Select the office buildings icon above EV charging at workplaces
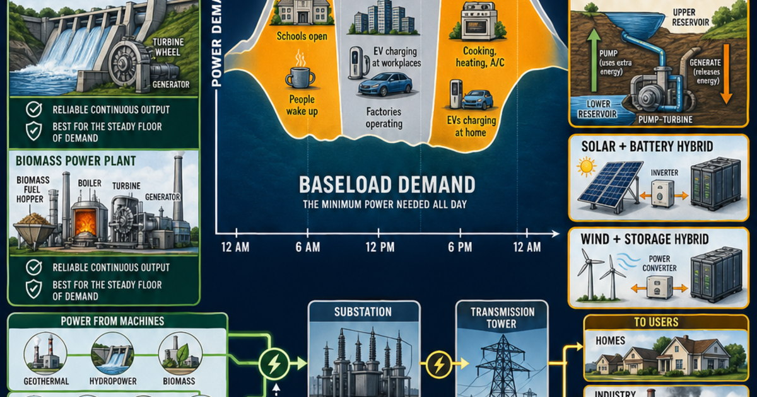Image resolution: width=757 pixels, height=397 pixels. pos(384,18)
